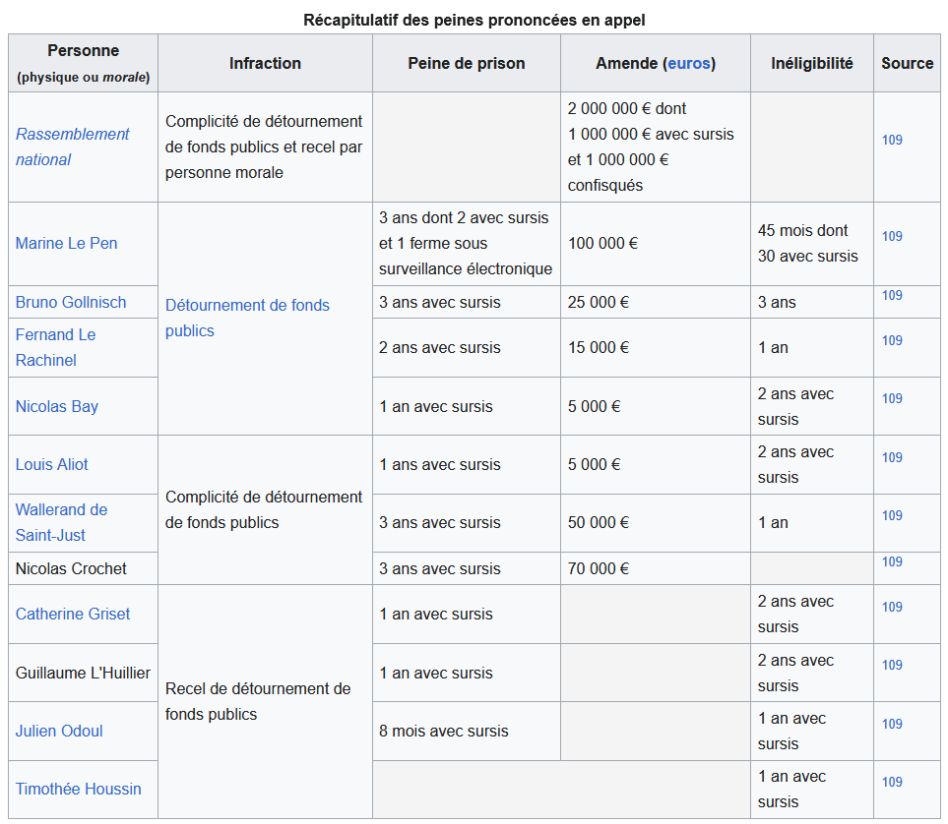This screenshot has width=948, height=824.
Task: Open source 109 in Wallerand de Saint-Just row
Action: point(892,515)
